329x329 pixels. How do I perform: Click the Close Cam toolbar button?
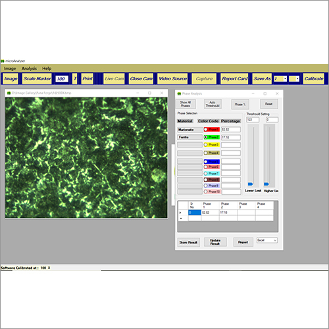pos(141,79)
